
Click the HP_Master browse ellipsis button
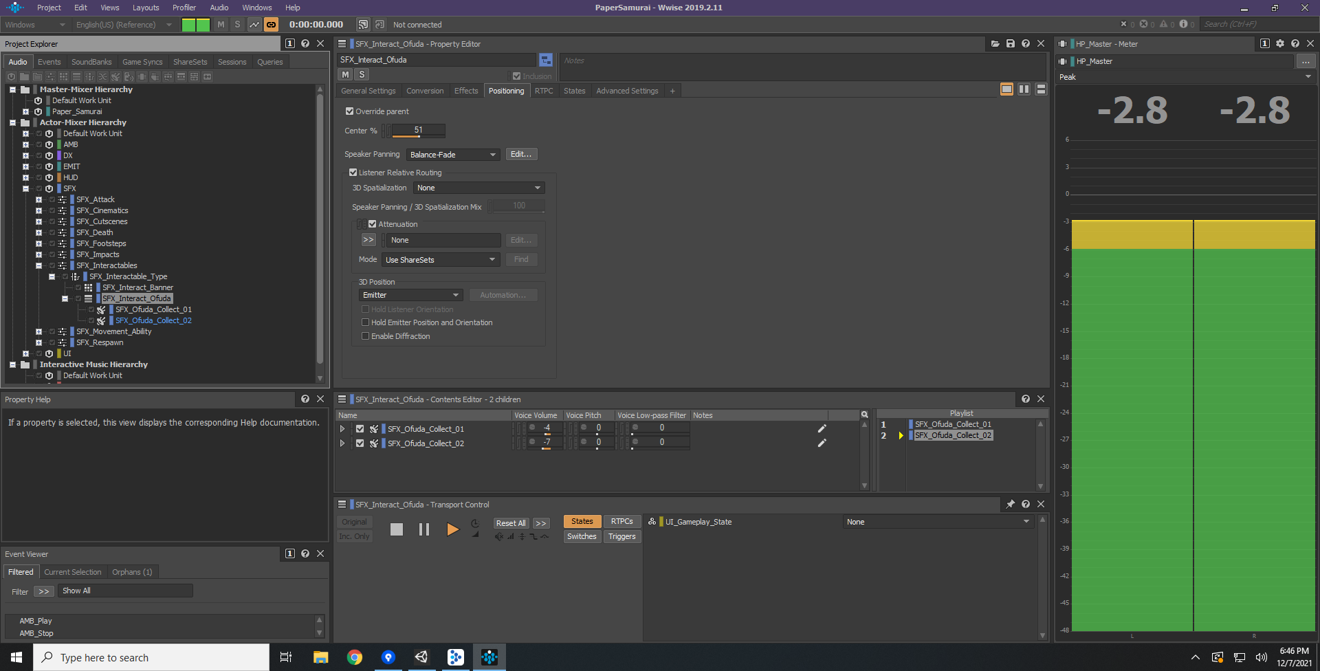pyautogui.click(x=1306, y=61)
